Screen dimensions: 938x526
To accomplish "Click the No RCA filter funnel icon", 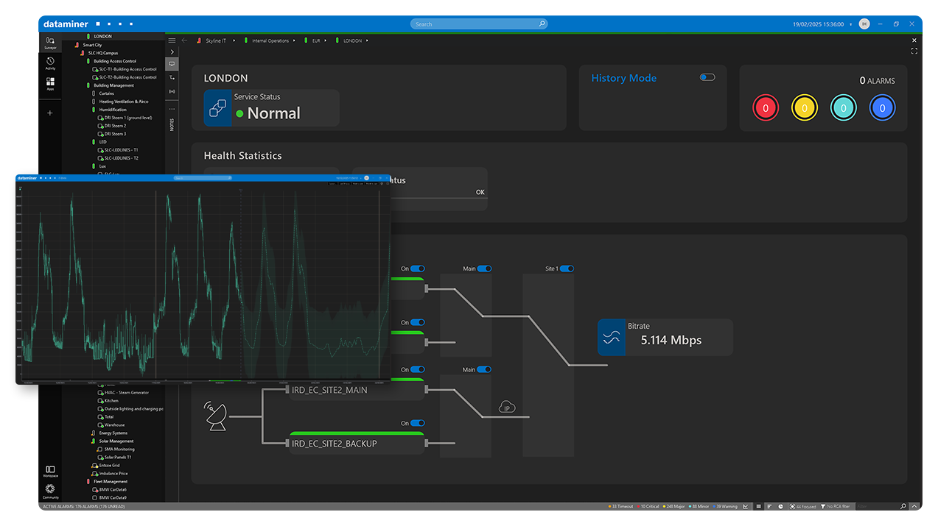I will [822, 506].
